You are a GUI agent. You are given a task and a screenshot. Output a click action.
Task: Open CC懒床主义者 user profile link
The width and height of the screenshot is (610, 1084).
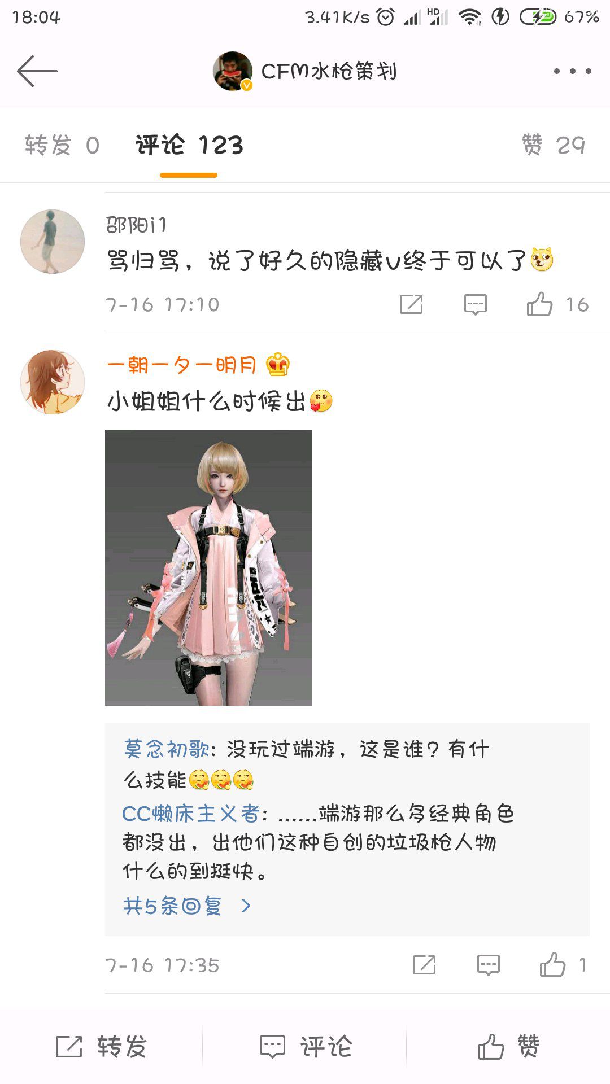click(x=191, y=814)
